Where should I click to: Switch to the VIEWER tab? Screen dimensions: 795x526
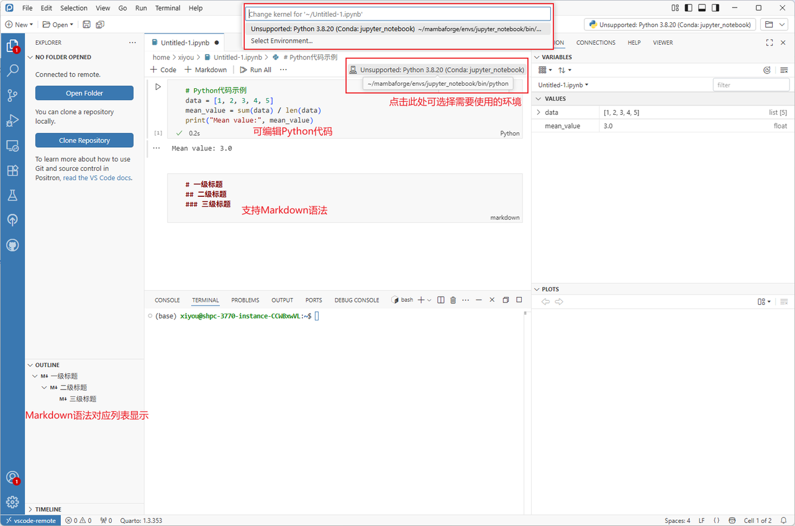663,43
